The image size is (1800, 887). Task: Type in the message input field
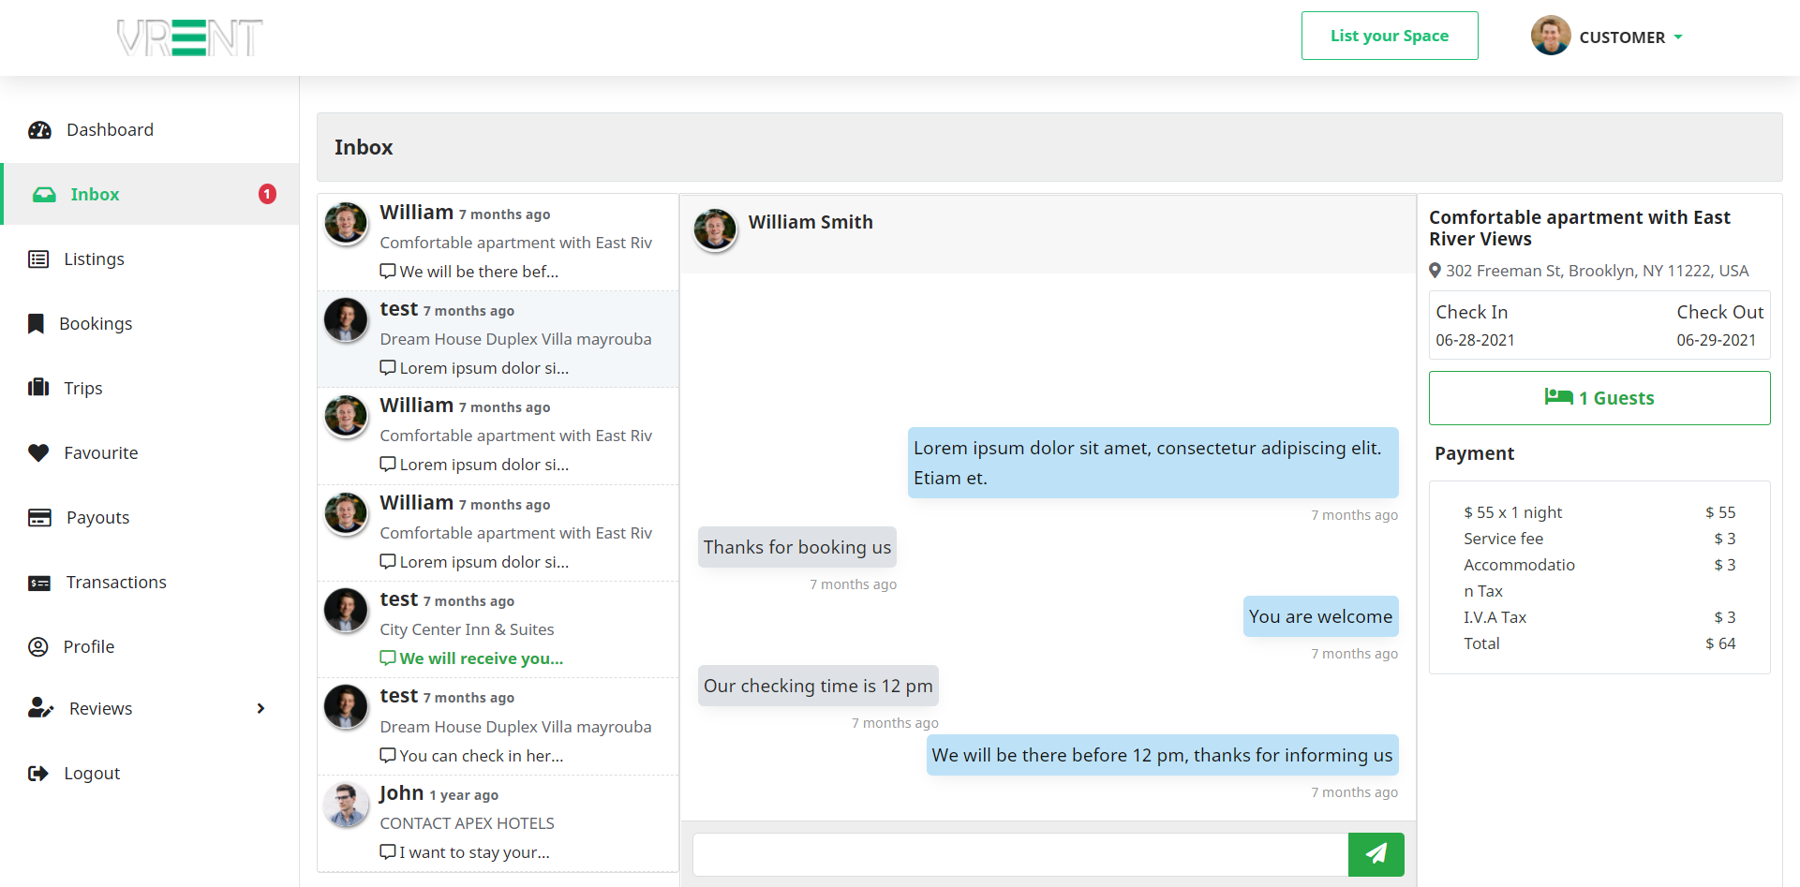click(1019, 854)
